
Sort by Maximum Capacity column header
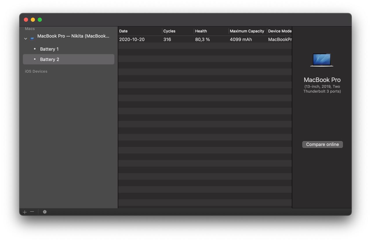(248, 31)
